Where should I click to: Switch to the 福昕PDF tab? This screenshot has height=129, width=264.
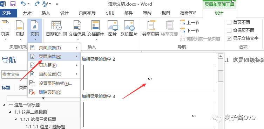pos(188,13)
